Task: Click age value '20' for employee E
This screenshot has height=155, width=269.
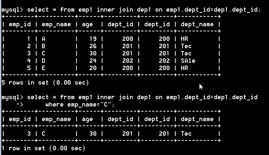Action: point(93,68)
